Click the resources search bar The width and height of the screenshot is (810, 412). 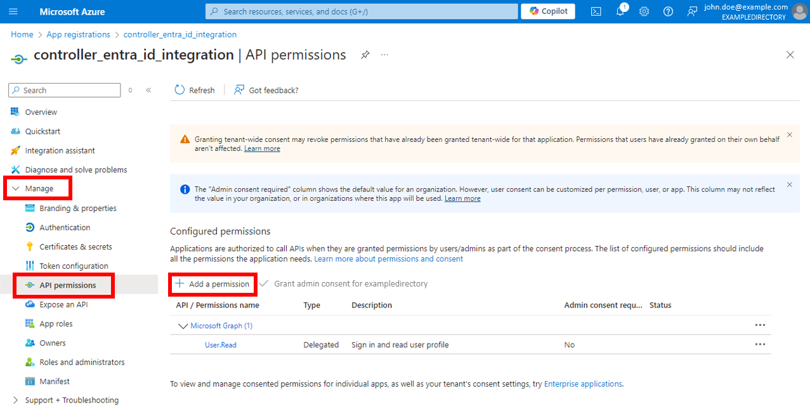pyautogui.click(x=361, y=11)
